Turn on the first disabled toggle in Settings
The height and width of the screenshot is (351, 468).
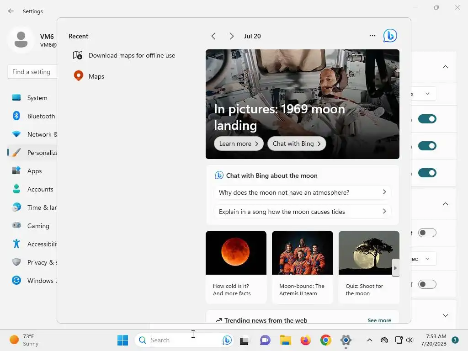[x=427, y=233]
